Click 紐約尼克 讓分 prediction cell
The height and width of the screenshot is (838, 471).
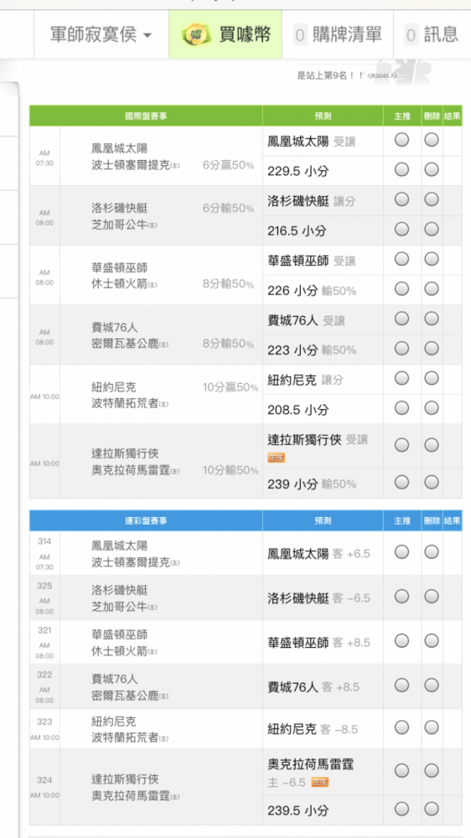(323, 380)
